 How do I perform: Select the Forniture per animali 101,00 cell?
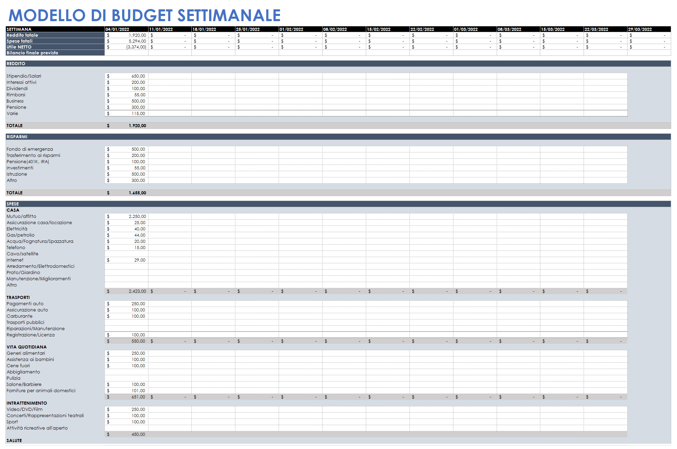coord(126,391)
